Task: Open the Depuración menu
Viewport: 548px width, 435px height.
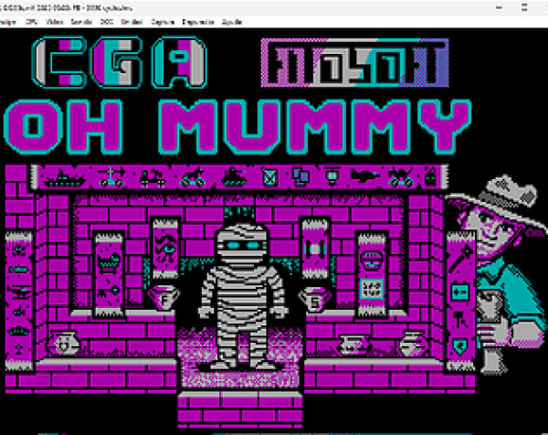Action: tap(198, 22)
